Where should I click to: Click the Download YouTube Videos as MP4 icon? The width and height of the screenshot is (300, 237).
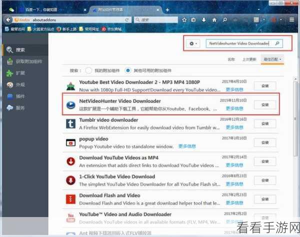click(x=71, y=161)
